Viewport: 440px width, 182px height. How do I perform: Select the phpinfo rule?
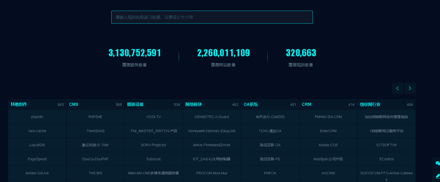(x=37, y=117)
